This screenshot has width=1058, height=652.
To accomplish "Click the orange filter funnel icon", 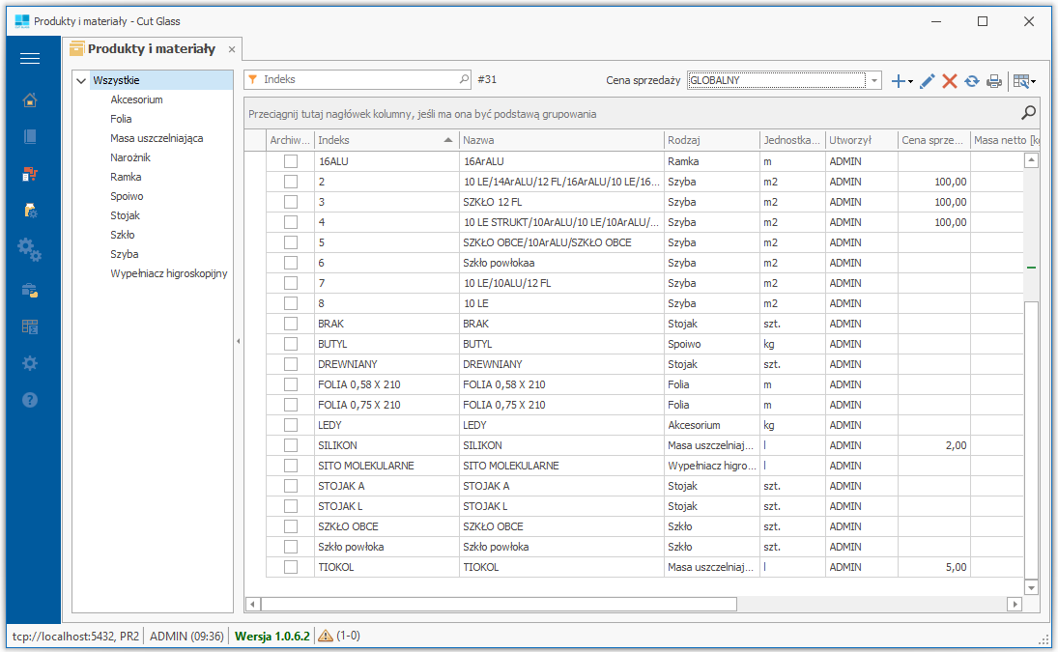I will [x=253, y=79].
